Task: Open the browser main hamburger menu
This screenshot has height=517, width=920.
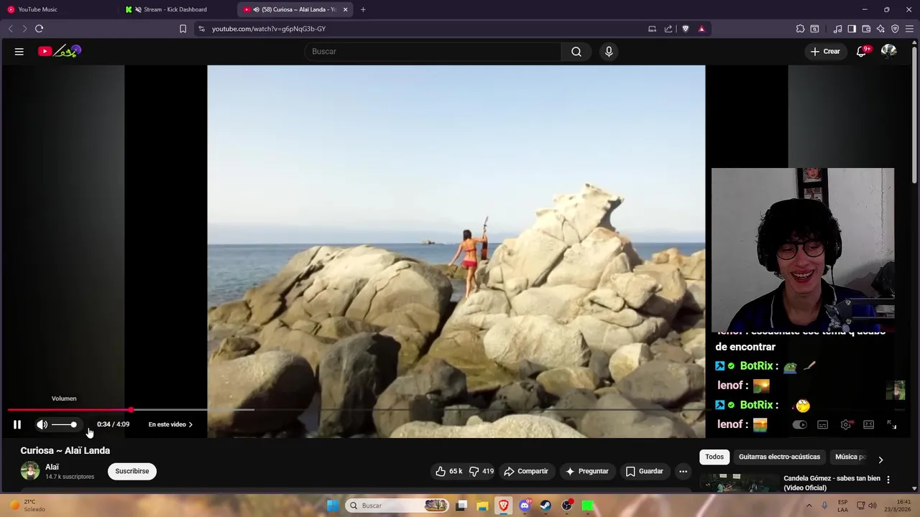Action: coord(910,29)
